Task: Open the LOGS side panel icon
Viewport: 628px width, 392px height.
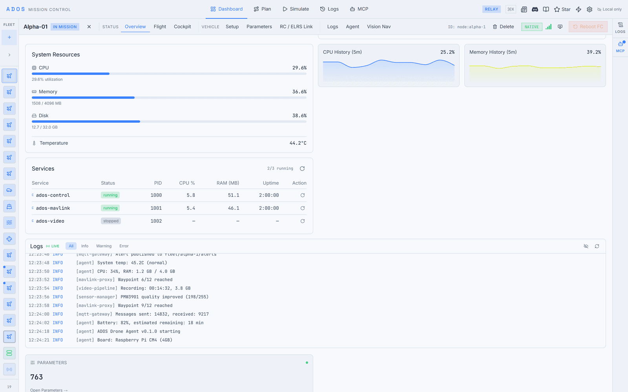Action: [x=620, y=27]
